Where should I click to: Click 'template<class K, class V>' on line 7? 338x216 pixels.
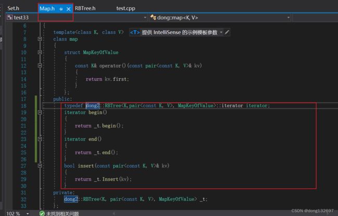[88, 32]
